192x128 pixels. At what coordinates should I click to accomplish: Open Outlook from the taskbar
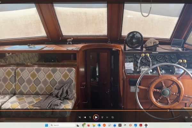pos(99,125)
